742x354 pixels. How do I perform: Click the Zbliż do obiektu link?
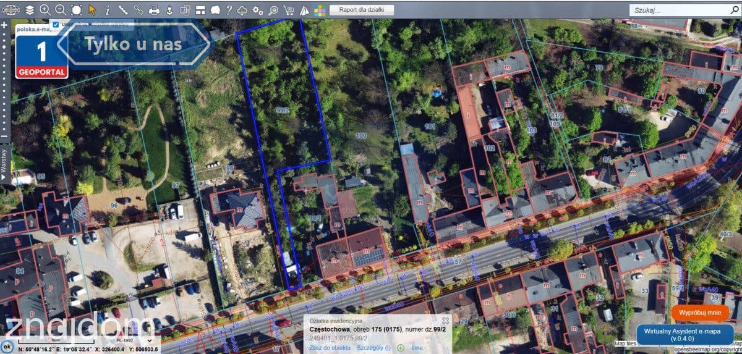(330, 348)
